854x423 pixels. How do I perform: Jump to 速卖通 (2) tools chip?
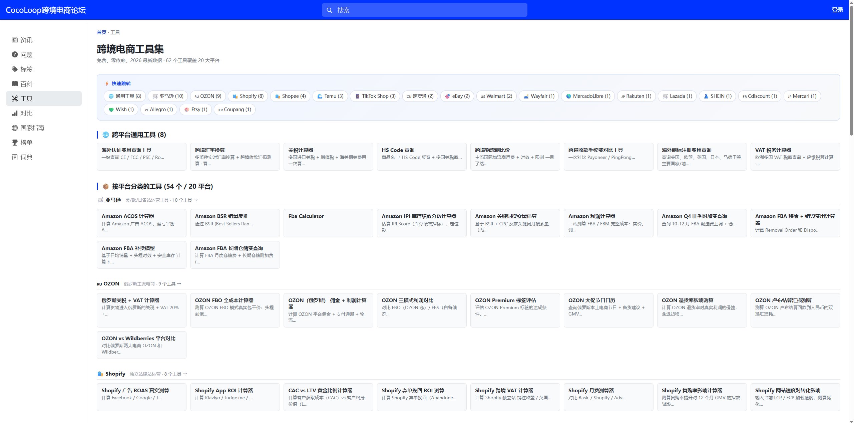coord(420,96)
